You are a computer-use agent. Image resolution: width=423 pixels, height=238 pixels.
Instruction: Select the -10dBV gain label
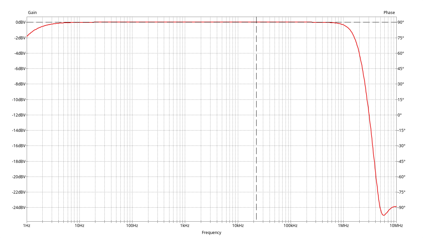point(19,99)
